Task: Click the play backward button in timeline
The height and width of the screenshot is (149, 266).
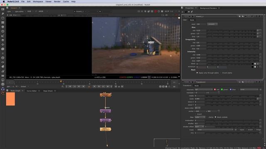Action: point(83,87)
